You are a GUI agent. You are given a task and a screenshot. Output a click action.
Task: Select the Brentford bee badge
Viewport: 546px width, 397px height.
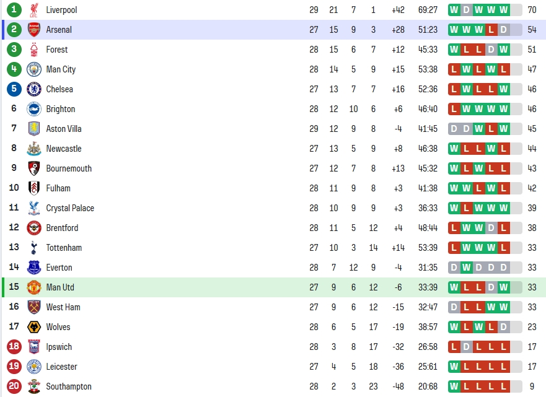tap(34, 228)
